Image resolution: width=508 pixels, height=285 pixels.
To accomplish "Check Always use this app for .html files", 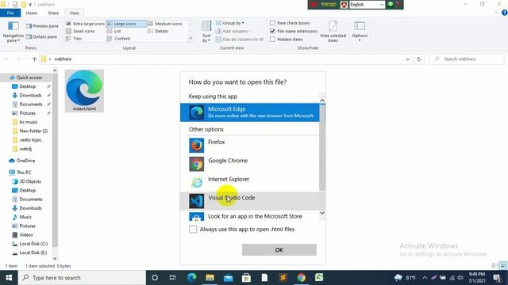I will (193, 229).
